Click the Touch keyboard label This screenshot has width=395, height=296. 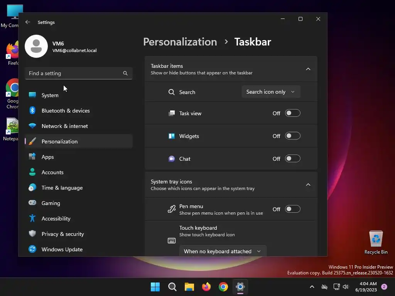tap(198, 228)
